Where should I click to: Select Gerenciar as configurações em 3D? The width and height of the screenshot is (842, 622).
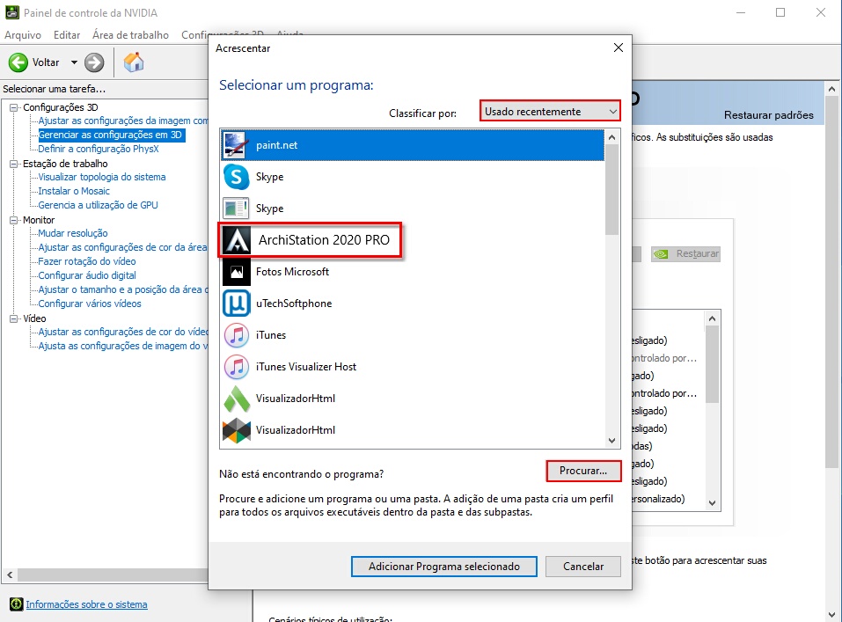point(111,135)
